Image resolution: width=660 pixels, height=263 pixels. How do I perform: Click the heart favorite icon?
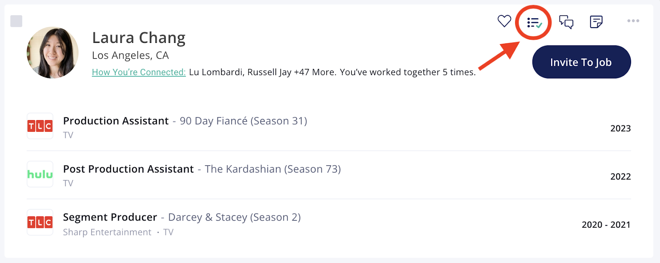pyautogui.click(x=504, y=21)
